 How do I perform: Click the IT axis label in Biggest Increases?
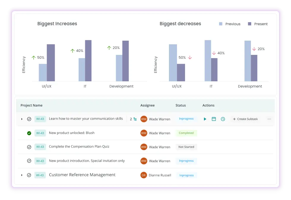pos(85,86)
